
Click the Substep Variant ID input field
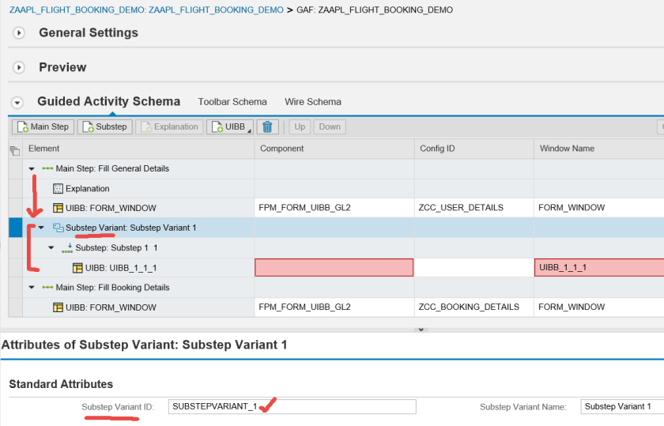[292, 406]
